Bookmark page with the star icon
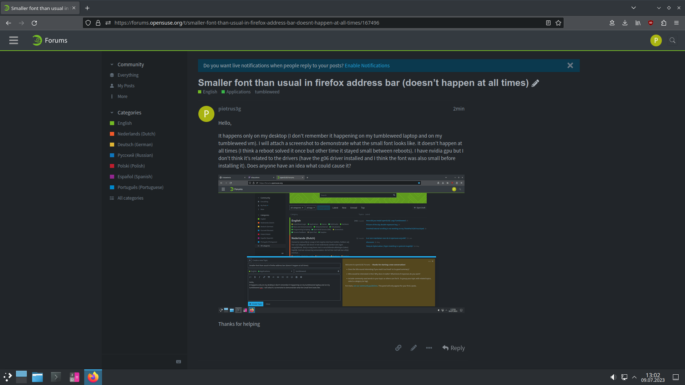 [x=558, y=23]
